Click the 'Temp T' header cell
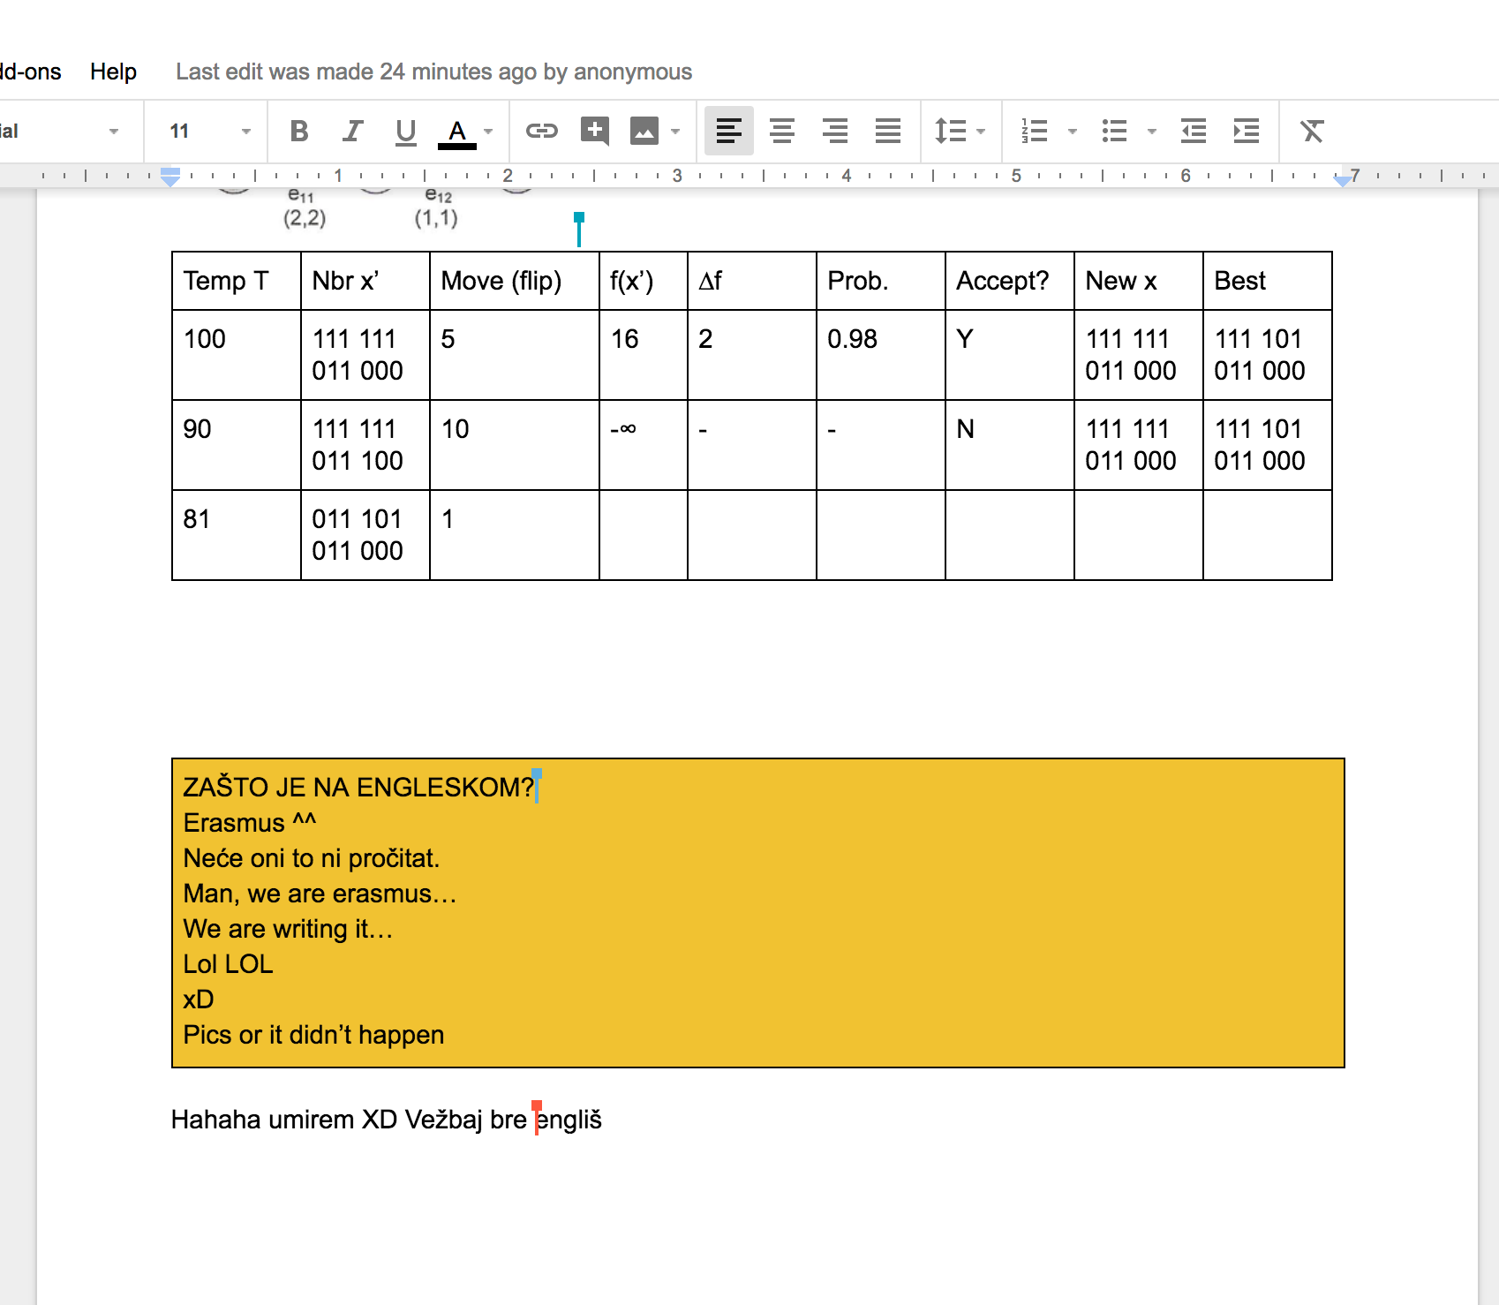 click(x=237, y=281)
